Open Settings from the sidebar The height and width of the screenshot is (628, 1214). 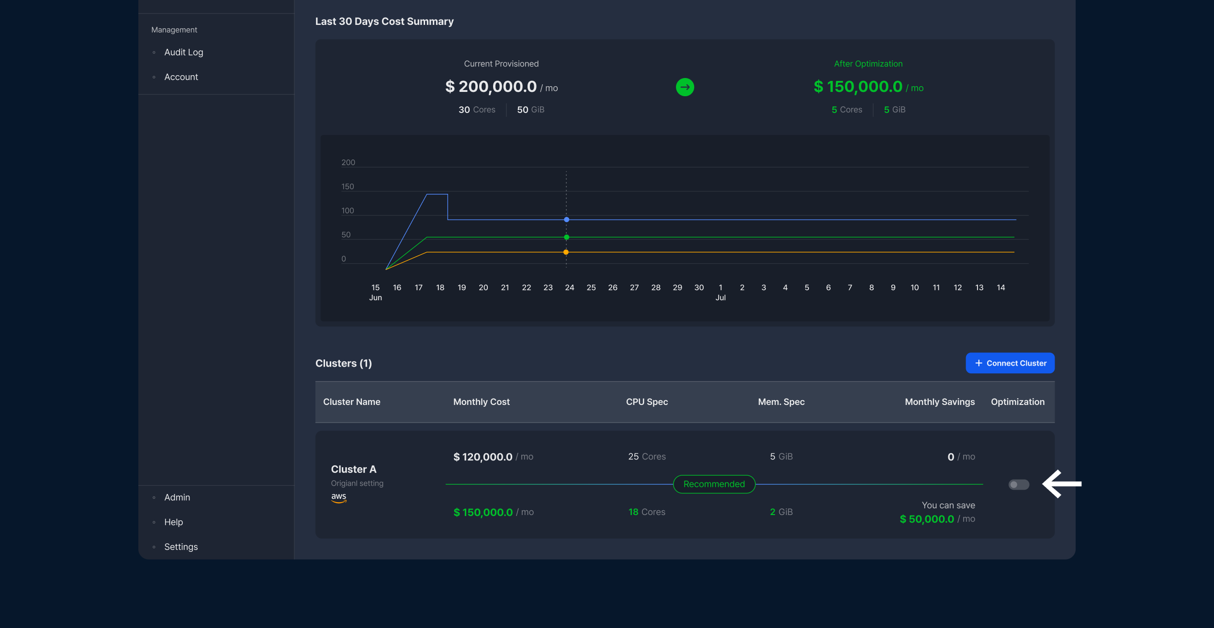[x=180, y=547]
